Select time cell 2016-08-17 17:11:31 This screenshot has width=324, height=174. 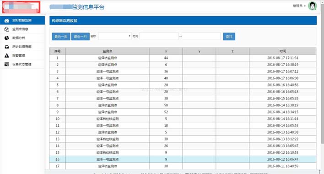tap(283, 58)
